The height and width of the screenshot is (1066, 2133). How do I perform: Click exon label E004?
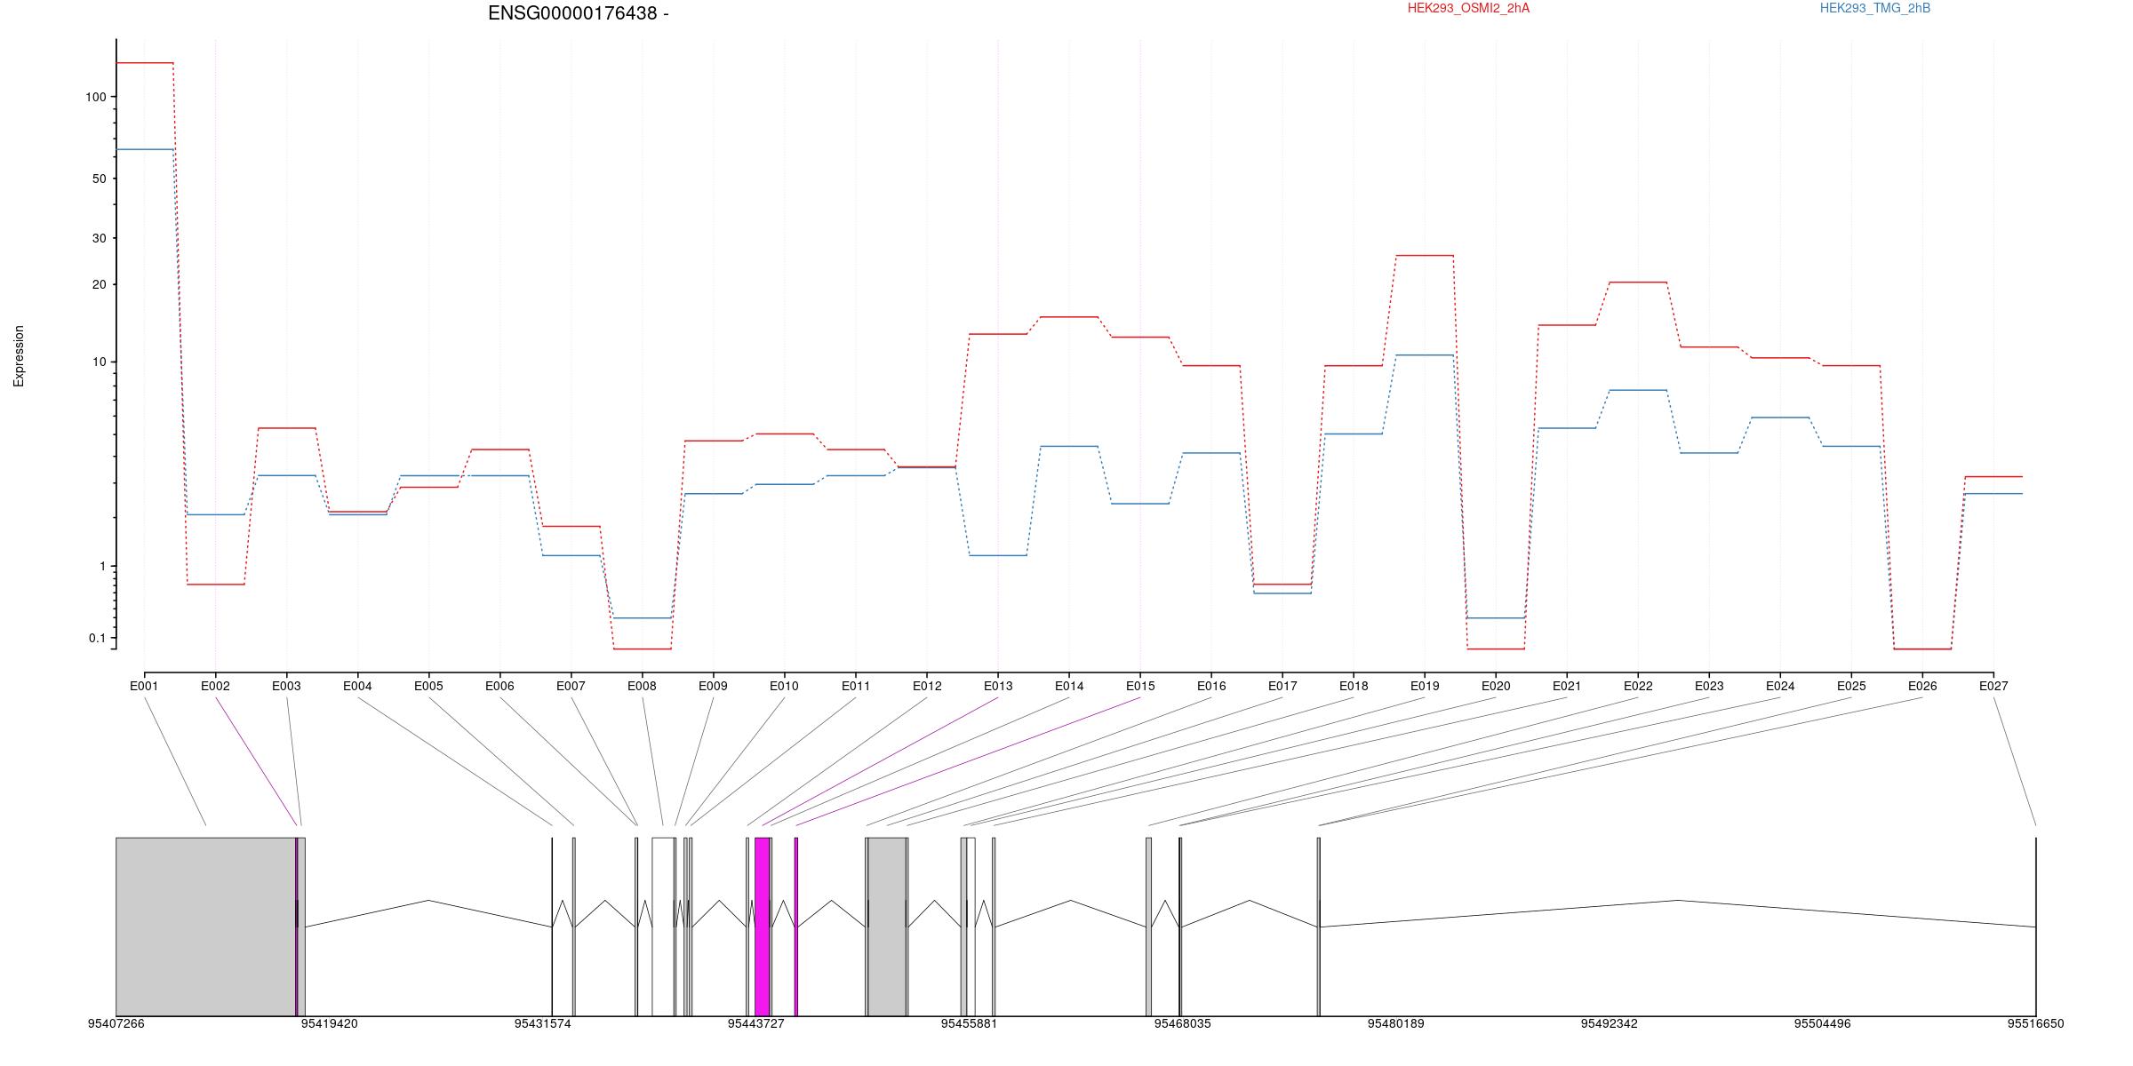(x=357, y=686)
